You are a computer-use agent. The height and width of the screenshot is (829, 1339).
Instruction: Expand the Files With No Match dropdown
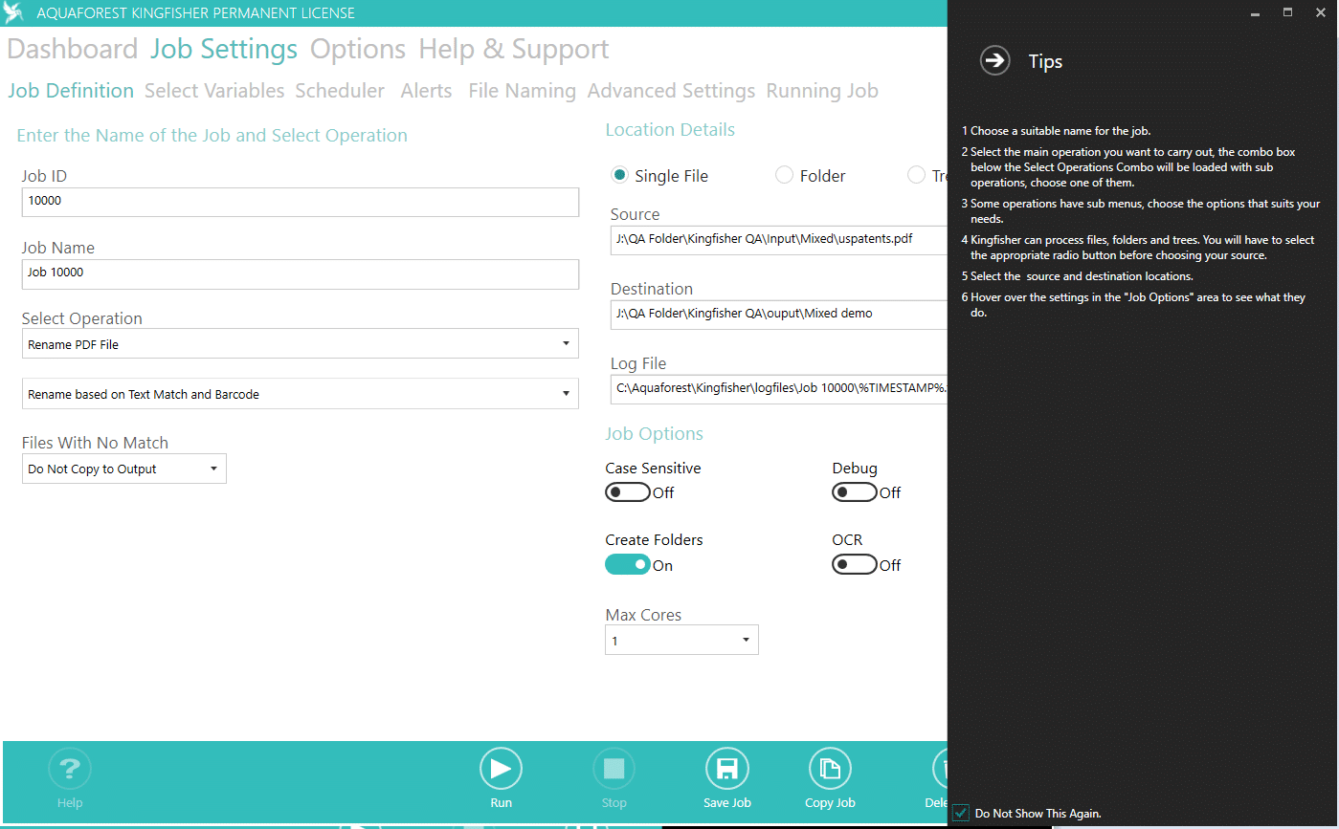pyautogui.click(x=123, y=469)
